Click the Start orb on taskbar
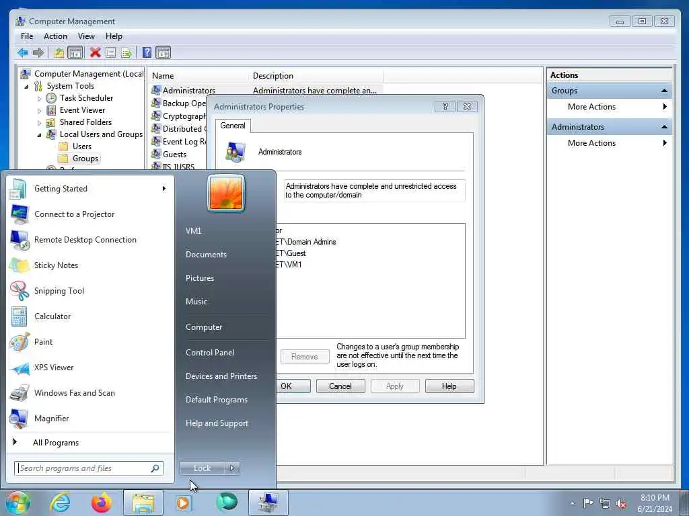 click(x=17, y=503)
